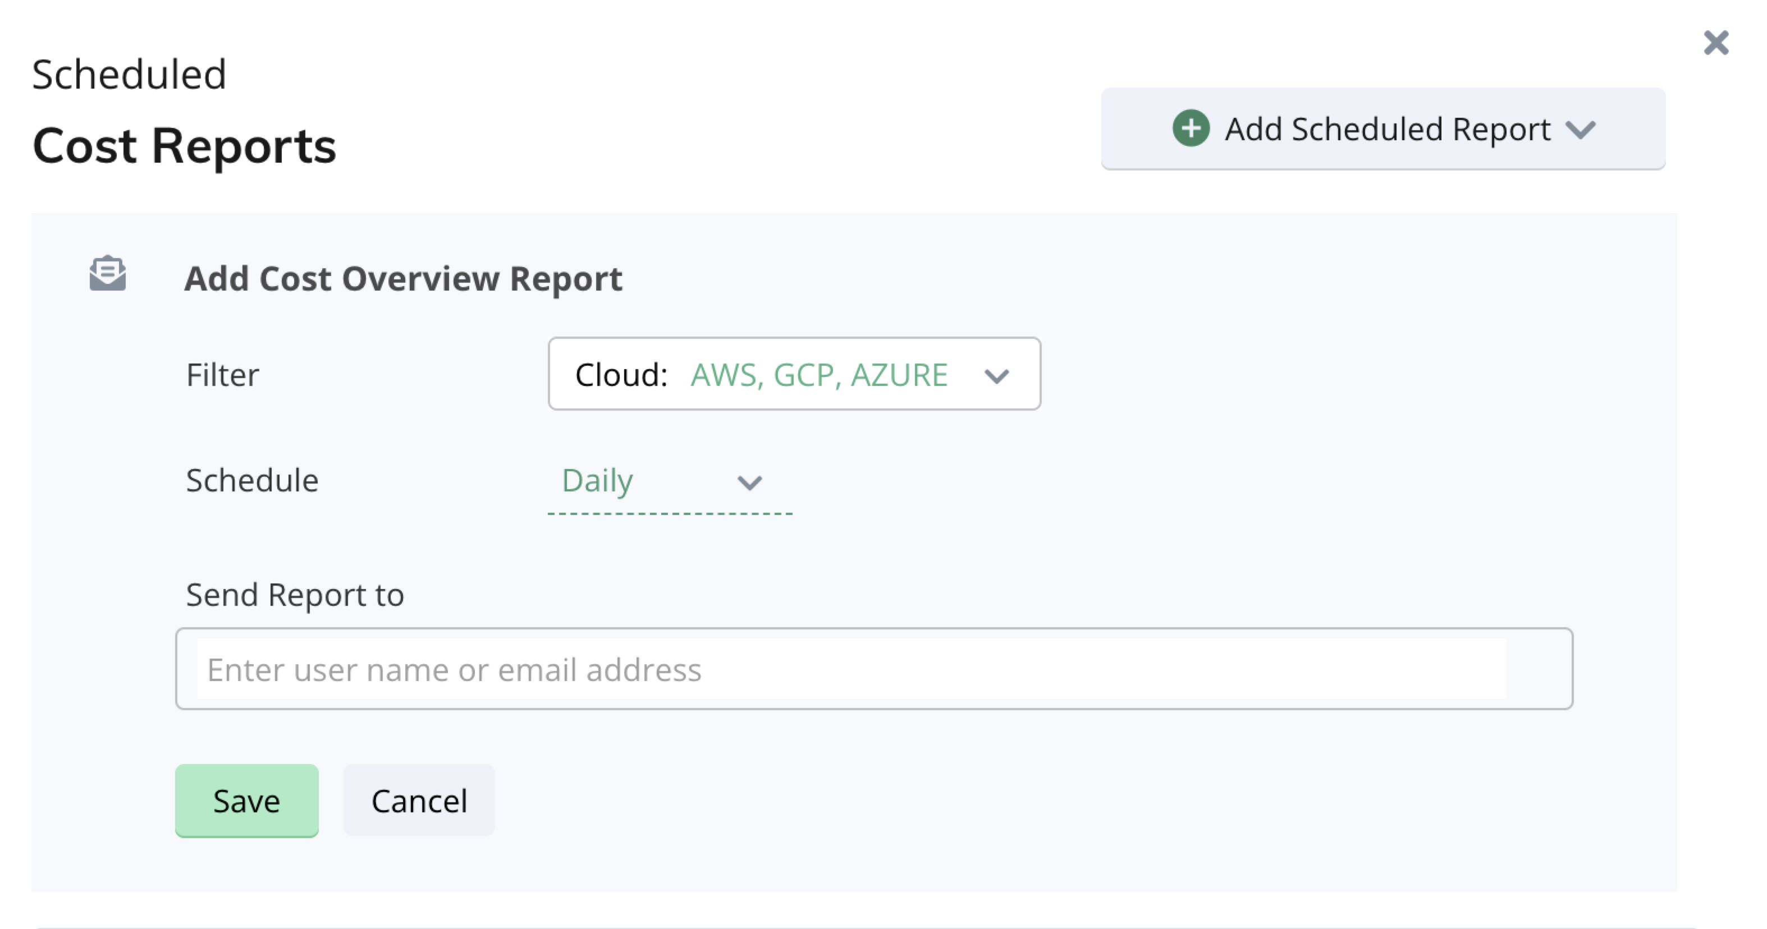This screenshot has width=1767, height=929.
Task: Expand the Cloud filter dropdown
Action: (794, 374)
